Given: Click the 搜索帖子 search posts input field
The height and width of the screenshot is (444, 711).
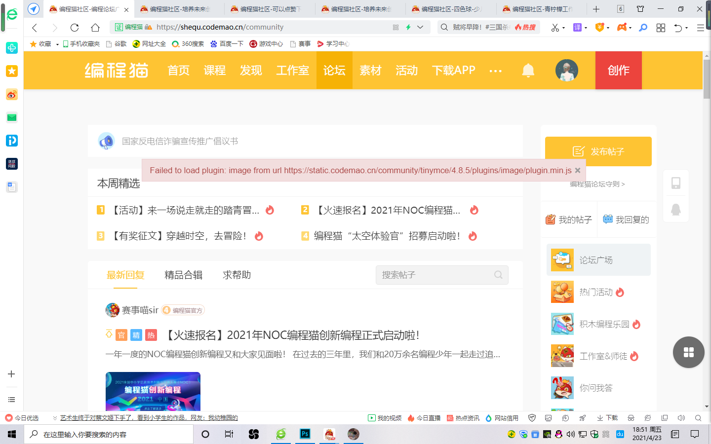Looking at the screenshot, I should 442,275.
